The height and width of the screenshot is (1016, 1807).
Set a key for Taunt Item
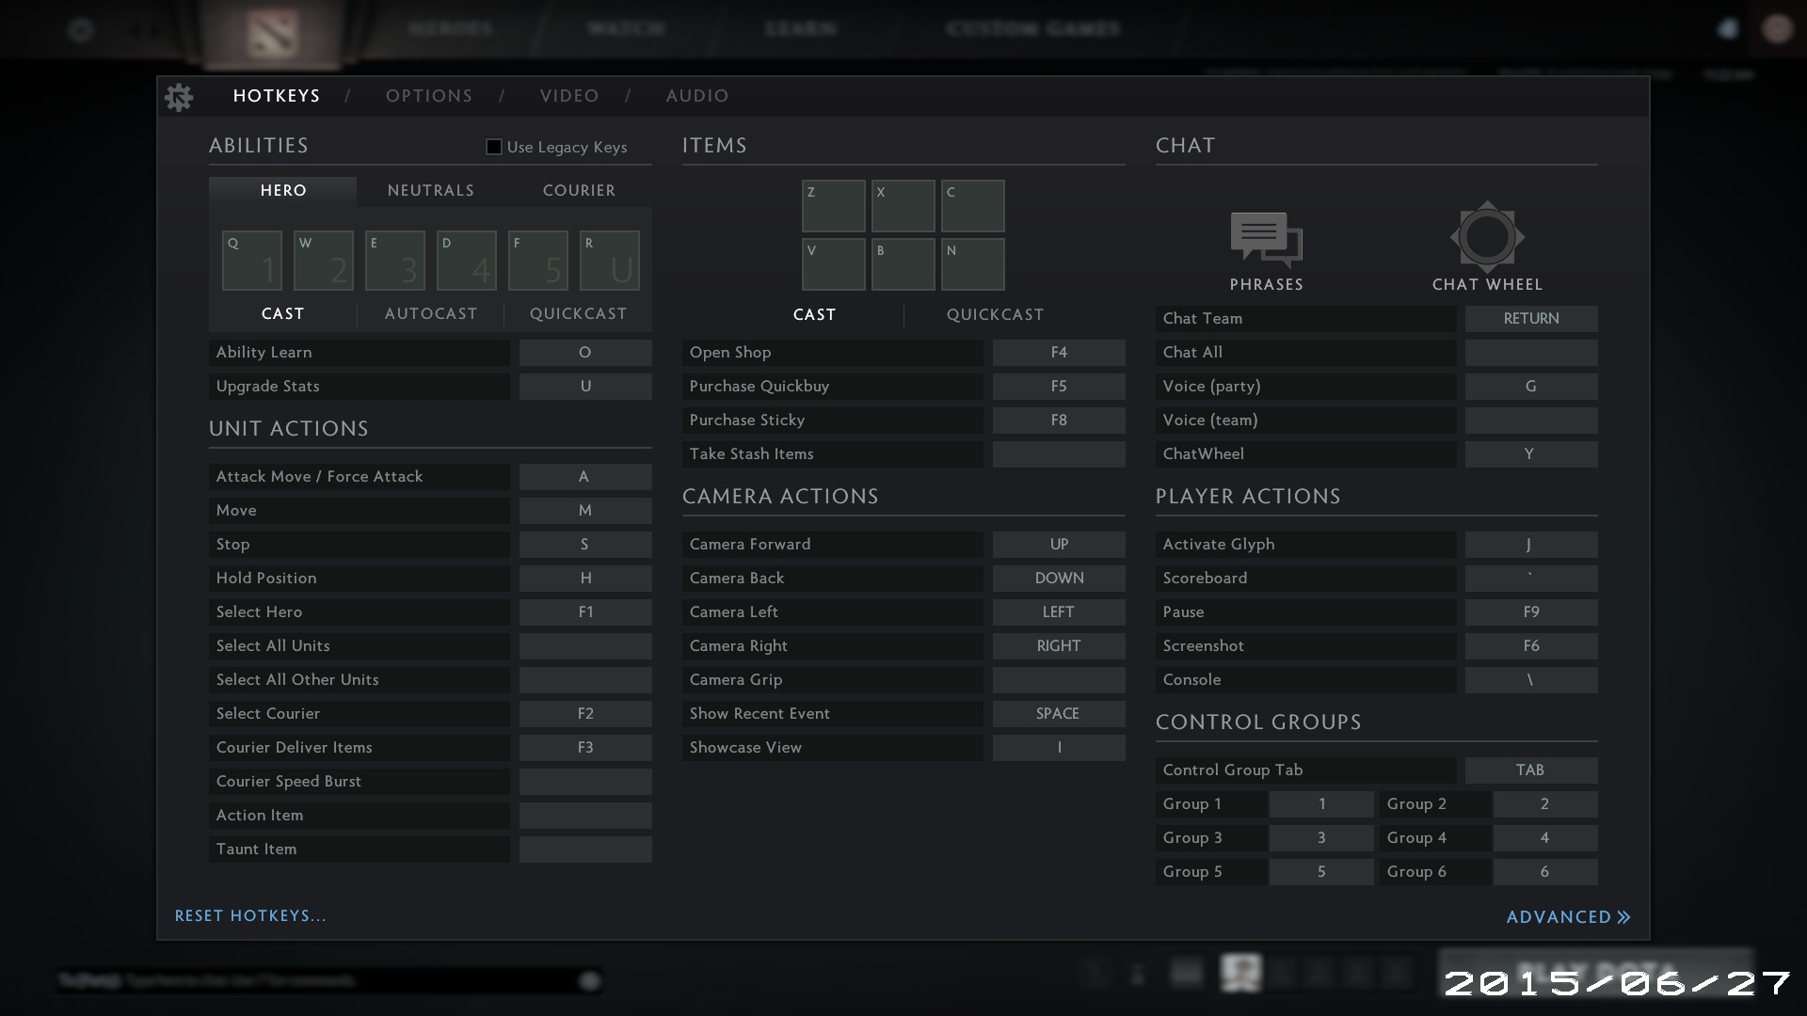tap(585, 849)
